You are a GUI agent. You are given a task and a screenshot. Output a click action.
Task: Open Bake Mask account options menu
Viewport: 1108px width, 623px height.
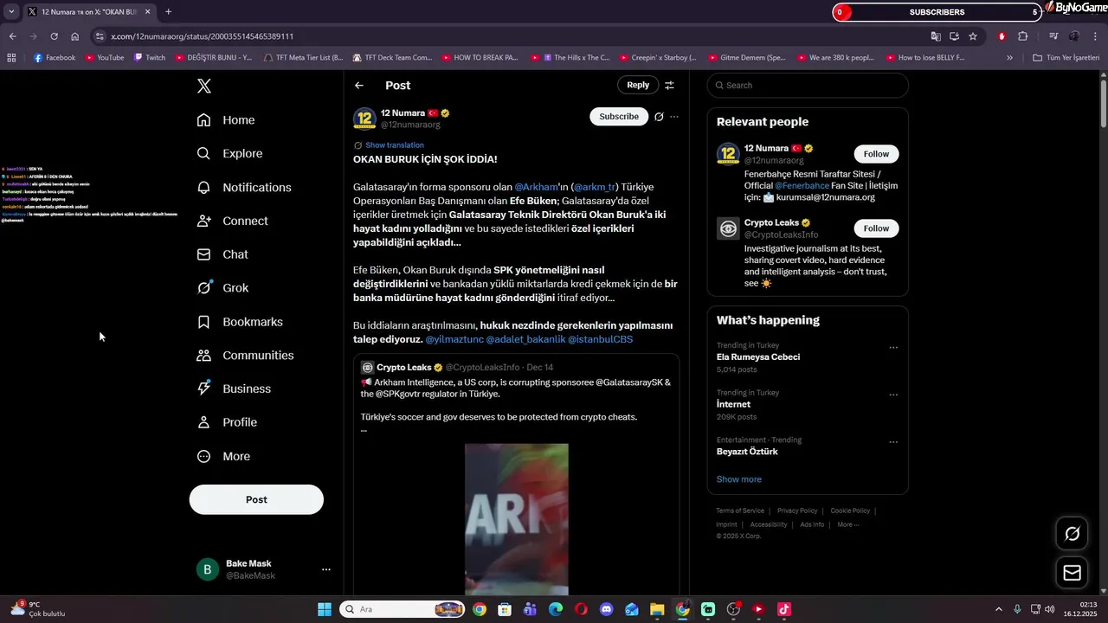326,569
